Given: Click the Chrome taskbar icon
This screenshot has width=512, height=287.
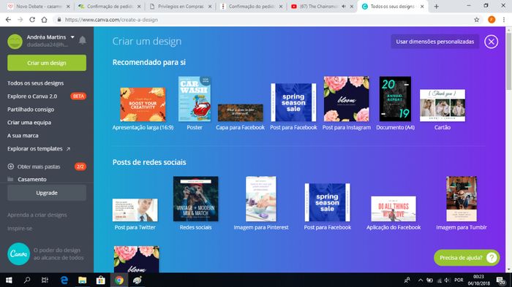Looking at the screenshot, I should point(118,280).
